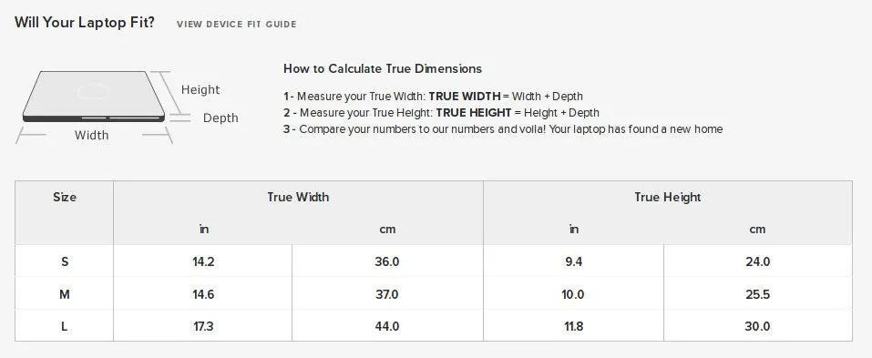Click the 30.0 cm true height cell
Image resolution: width=872 pixels, height=358 pixels.
pos(757,326)
